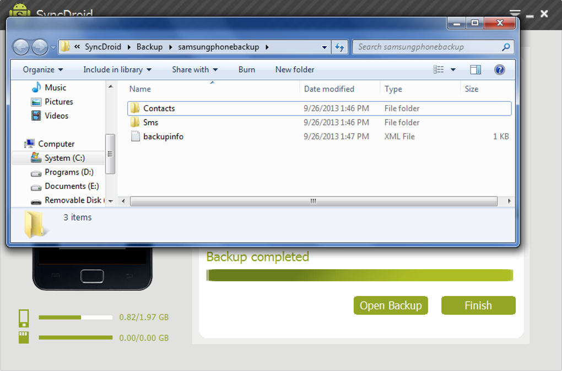Screen dimensions: 562x371
Task: Create a New folder
Action: click(295, 69)
